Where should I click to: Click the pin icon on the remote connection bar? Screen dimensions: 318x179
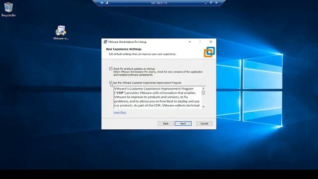point(102,3)
